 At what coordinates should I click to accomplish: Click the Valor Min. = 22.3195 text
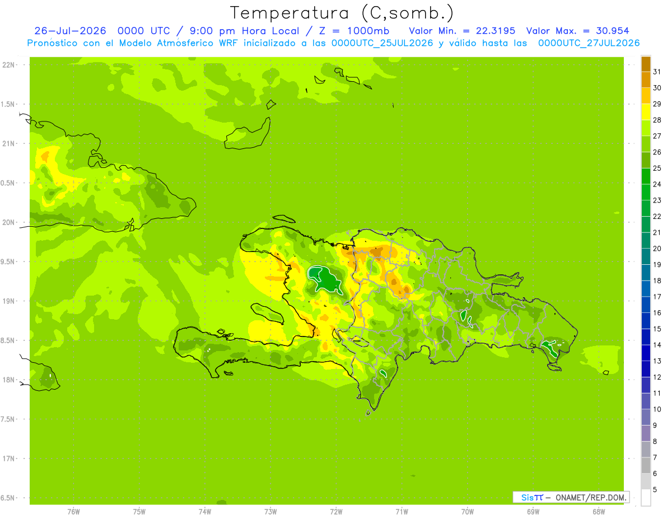pyautogui.click(x=461, y=31)
